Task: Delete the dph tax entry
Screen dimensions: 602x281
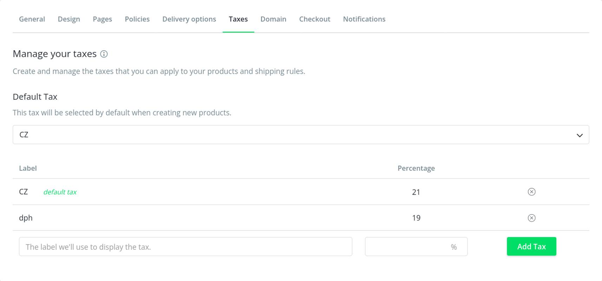Action: click(x=531, y=218)
